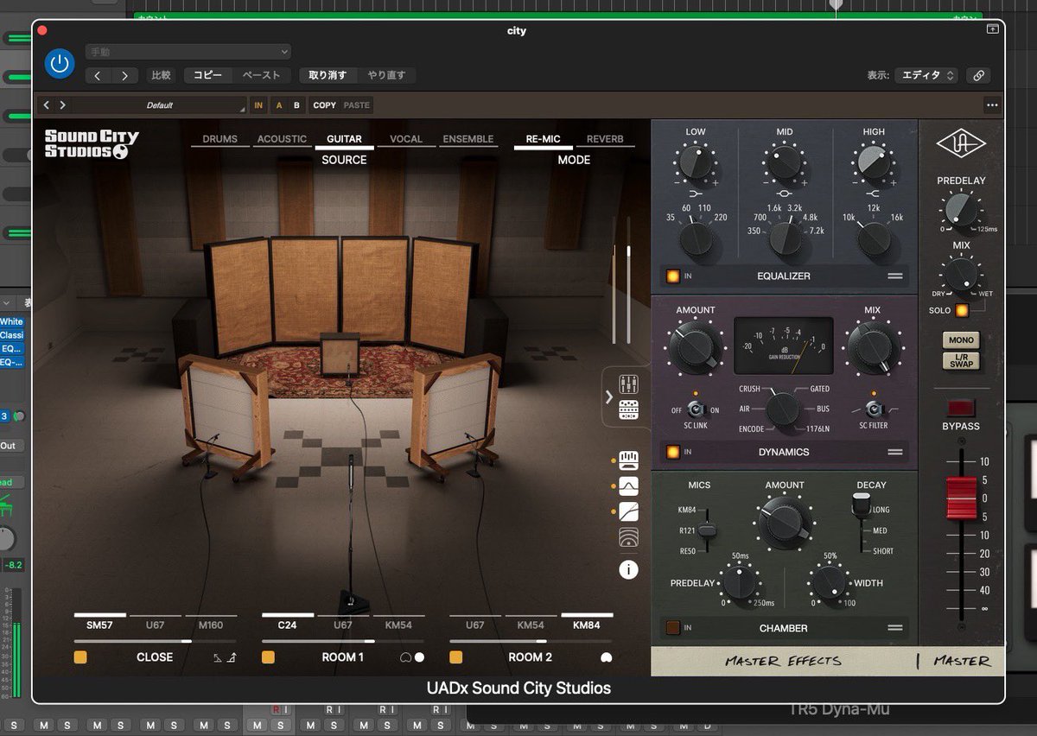
Task: Select ROOM 1 filled omni pattern icon
Action: [419, 657]
